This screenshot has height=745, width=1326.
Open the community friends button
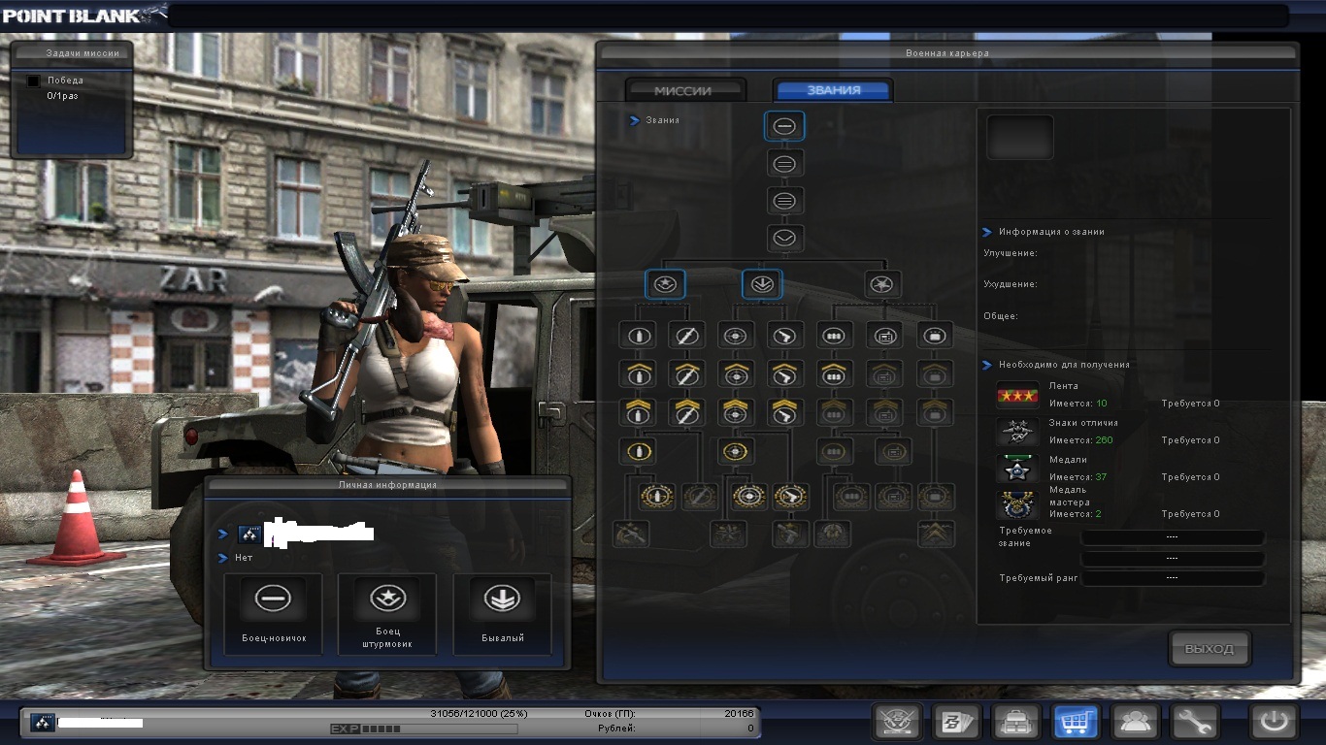click(1134, 722)
